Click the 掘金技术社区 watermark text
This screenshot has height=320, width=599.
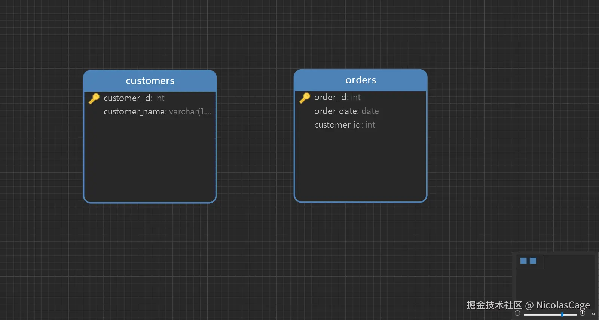tap(494, 305)
